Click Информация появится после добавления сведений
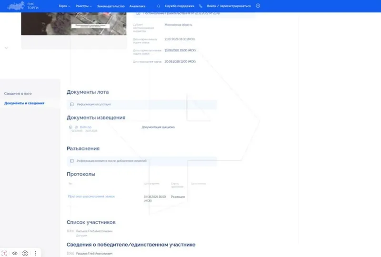381x257 pixels. (x=112, y=161)
